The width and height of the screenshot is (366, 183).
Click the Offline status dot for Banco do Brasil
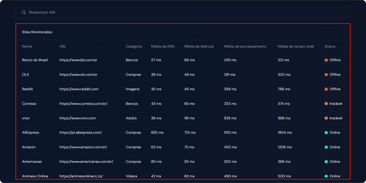click(x=326, y=60)
